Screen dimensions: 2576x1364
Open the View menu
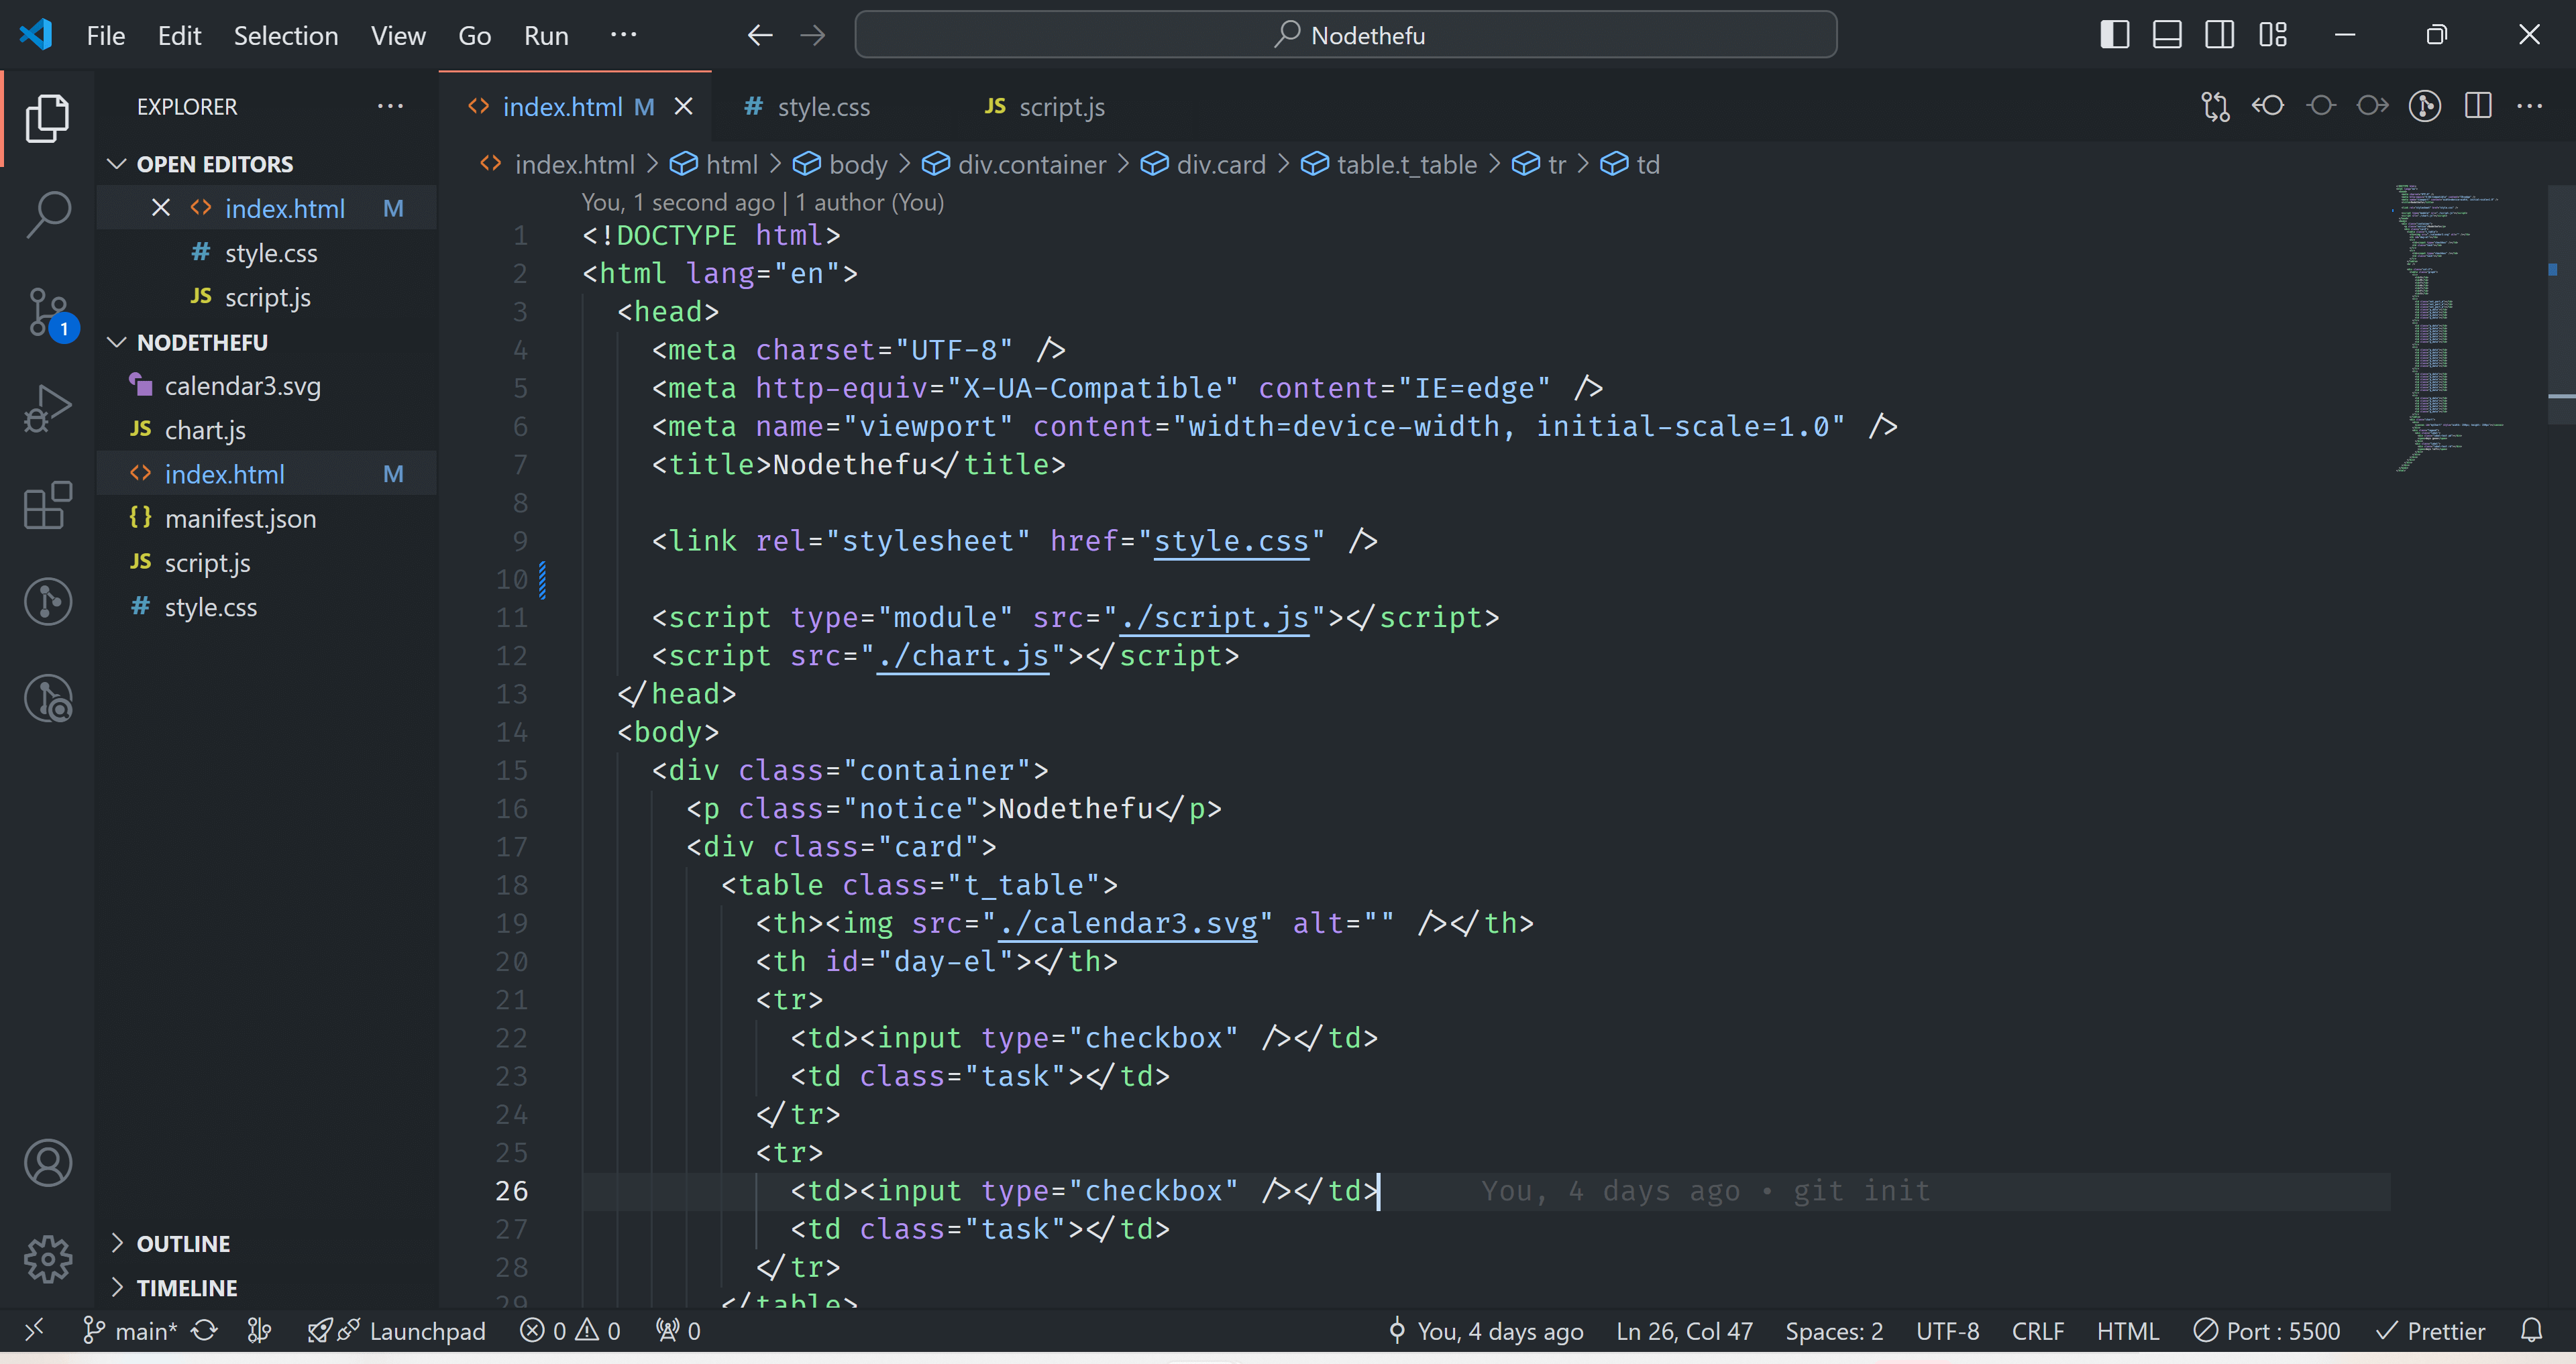click(398, 35)
